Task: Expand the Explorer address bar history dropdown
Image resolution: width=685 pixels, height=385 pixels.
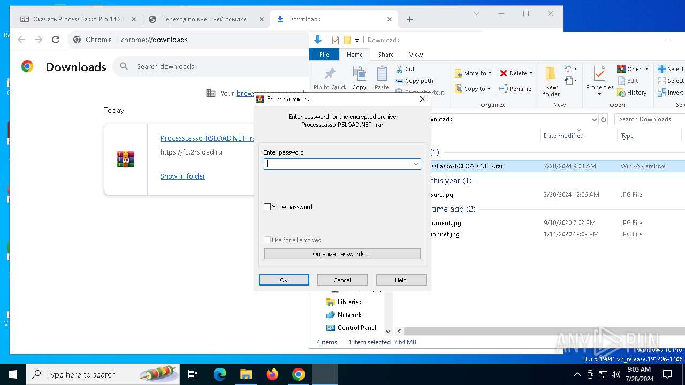Action: tap(594, 119)
